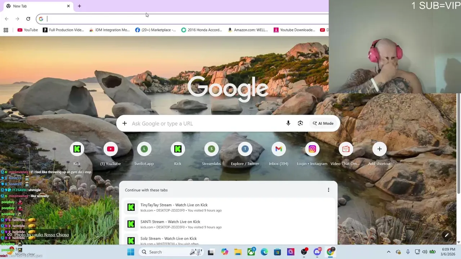
Task: Open the Youtube Downloader bookmark
Action: click(294, 30)
